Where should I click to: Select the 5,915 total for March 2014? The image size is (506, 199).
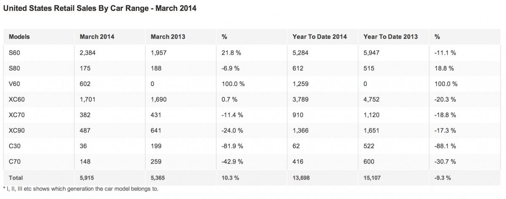point(88,177)
